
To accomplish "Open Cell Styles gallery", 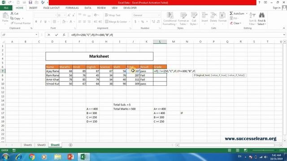I will (x=194, y=19).
